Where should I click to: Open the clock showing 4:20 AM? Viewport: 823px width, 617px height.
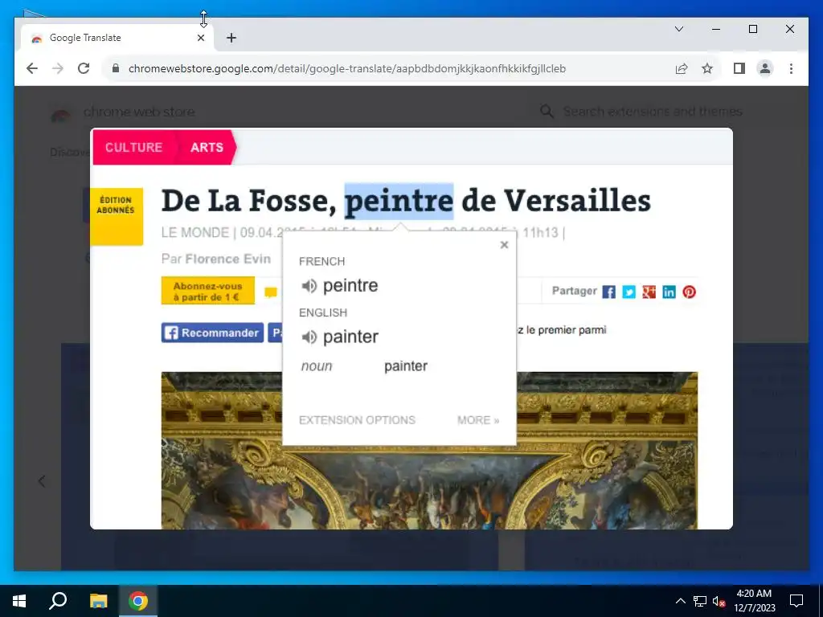tap(754, 601)
